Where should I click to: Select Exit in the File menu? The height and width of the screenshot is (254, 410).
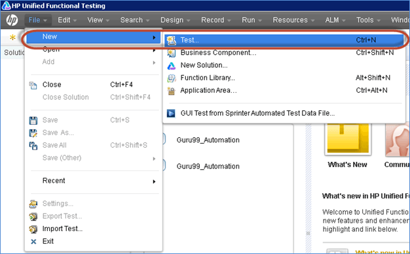click(x=94, y=241)
